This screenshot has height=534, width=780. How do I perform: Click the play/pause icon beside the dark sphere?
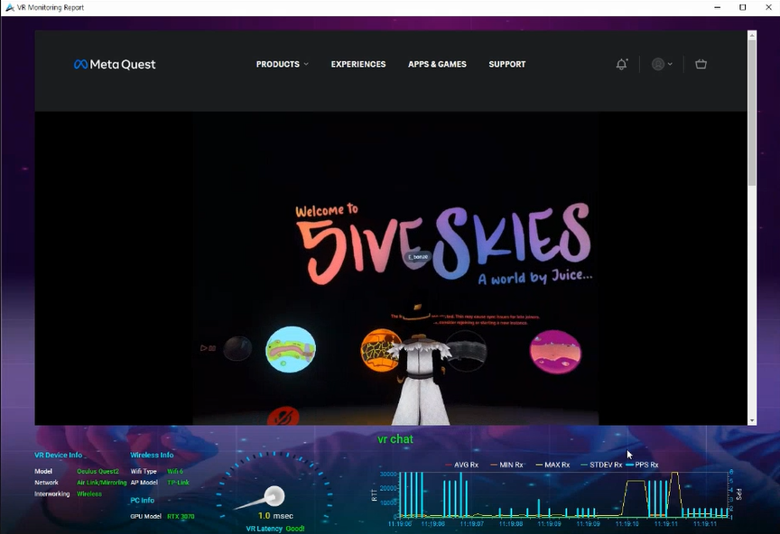pos(208,348)
